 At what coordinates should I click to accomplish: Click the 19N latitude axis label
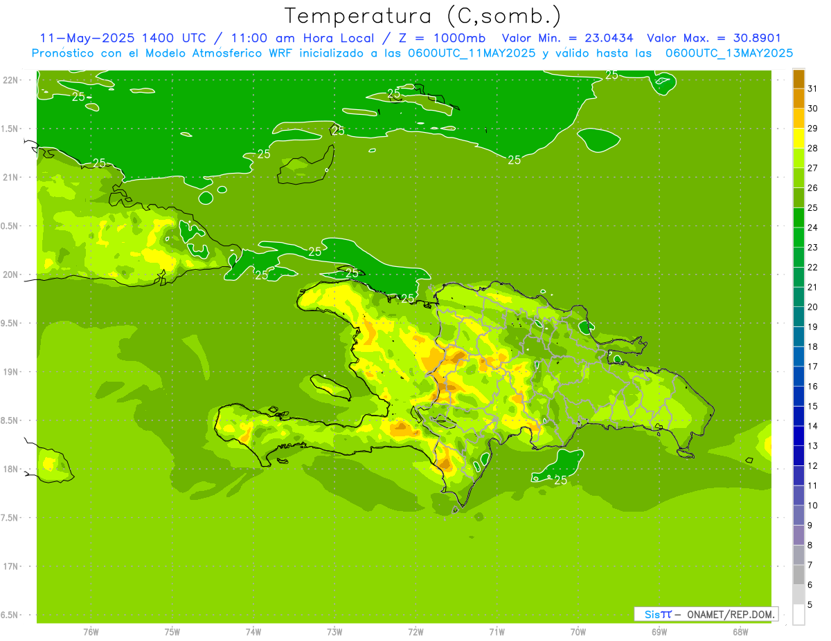coord(10,372)
